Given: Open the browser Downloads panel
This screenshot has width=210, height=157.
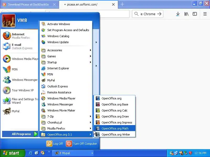Looking at the screenshot, I should pos(178,14).
